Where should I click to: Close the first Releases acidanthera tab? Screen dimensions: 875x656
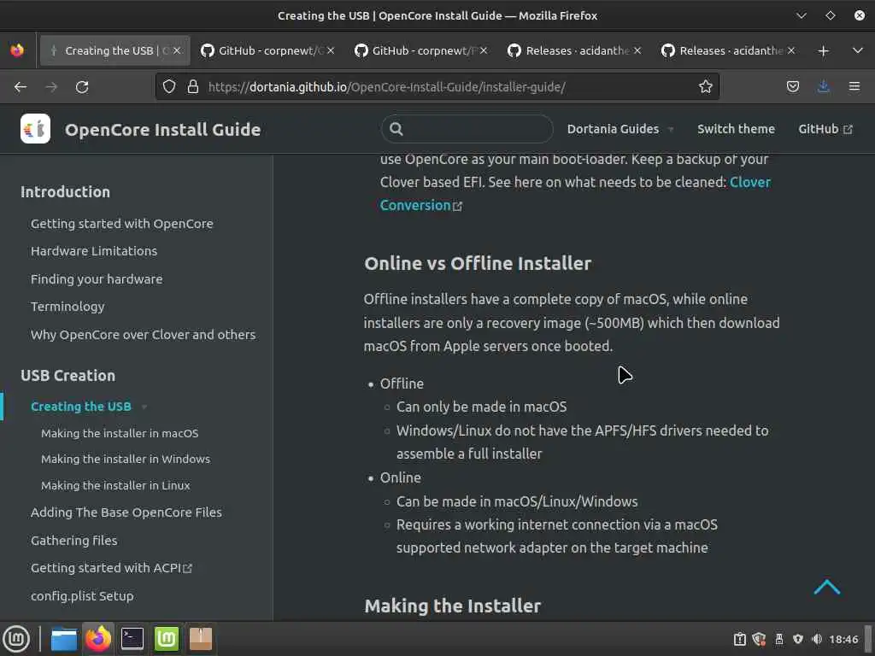pyautogui.click(x=637, y=50)
